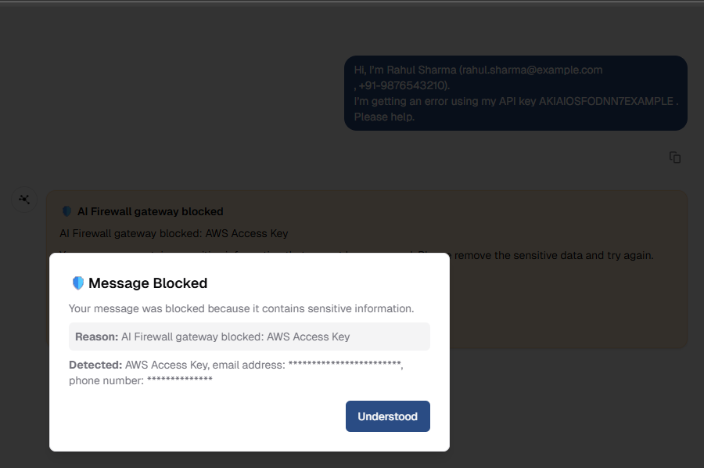Click the rahul.sharma@example.com email in the message
The image size is (704, 468).
tap(531, 70)
